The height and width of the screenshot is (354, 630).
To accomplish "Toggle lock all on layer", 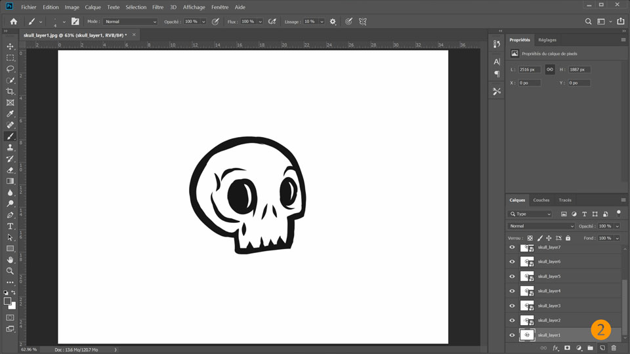I will coord(568,238).
